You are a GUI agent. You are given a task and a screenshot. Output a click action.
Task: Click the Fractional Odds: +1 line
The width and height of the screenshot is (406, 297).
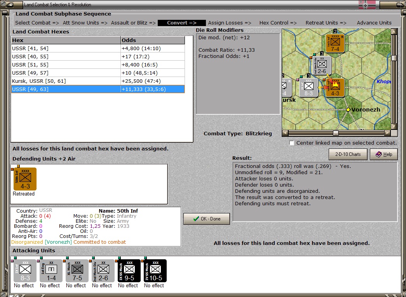224,56
